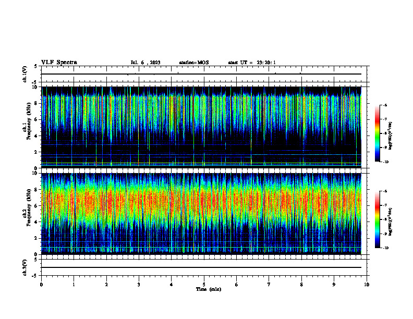Screen dimensions: 413x319
Task: Click the time axis tick label "8"
Action: [x=301, y=285]
